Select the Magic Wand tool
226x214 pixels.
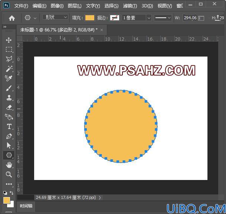click(x=9, y=69)
